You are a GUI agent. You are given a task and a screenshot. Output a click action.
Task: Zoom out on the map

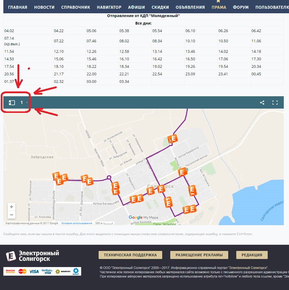click(x=12, y=215)
